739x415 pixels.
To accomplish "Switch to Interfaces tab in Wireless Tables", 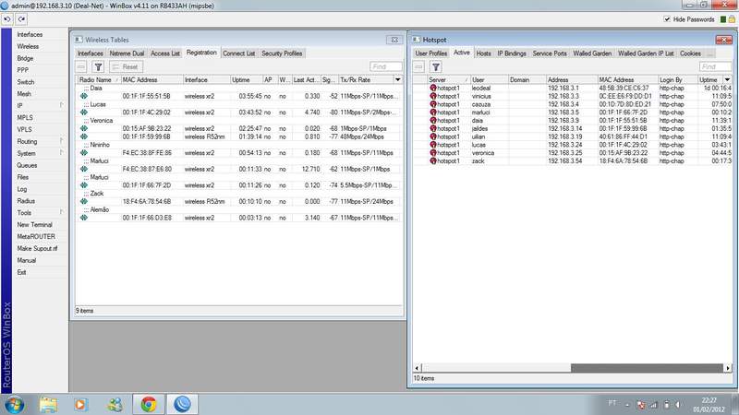I will pos(90,53).
